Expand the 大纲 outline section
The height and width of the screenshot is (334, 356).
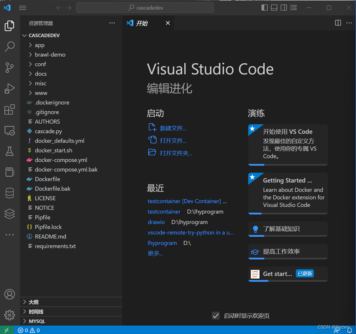71,302
